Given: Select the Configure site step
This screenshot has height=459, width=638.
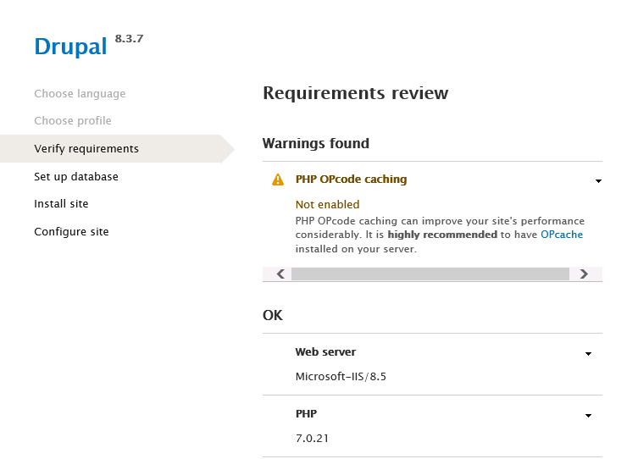Looking at the screenshot, I should coord(71,232).
